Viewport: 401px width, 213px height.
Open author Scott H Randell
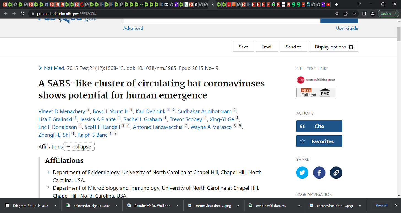click(102, 127)
